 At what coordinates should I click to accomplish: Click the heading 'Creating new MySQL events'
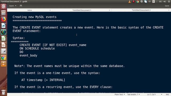34,17
